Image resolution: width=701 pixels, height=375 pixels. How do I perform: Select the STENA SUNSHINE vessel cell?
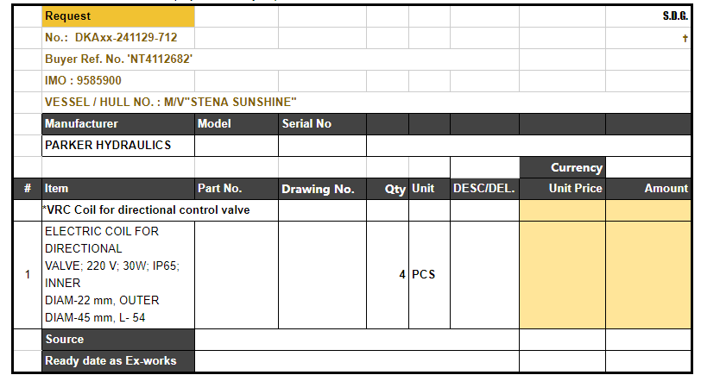pos(171,102)
